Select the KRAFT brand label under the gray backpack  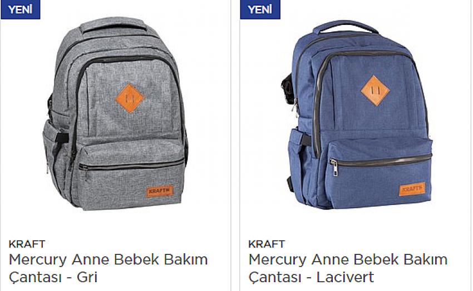pos(27,244)
